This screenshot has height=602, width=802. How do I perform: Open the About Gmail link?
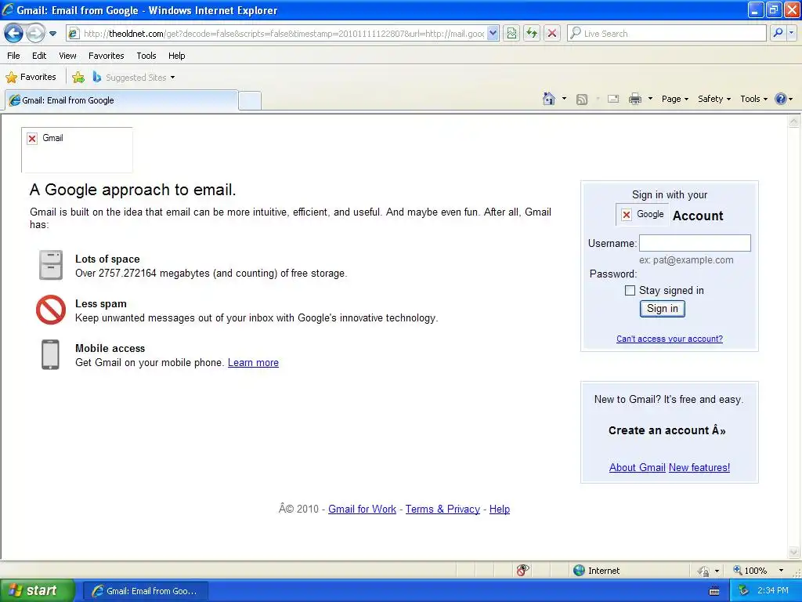[638, 467]
